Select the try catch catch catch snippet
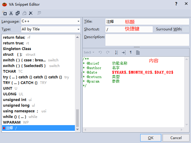 38,77
